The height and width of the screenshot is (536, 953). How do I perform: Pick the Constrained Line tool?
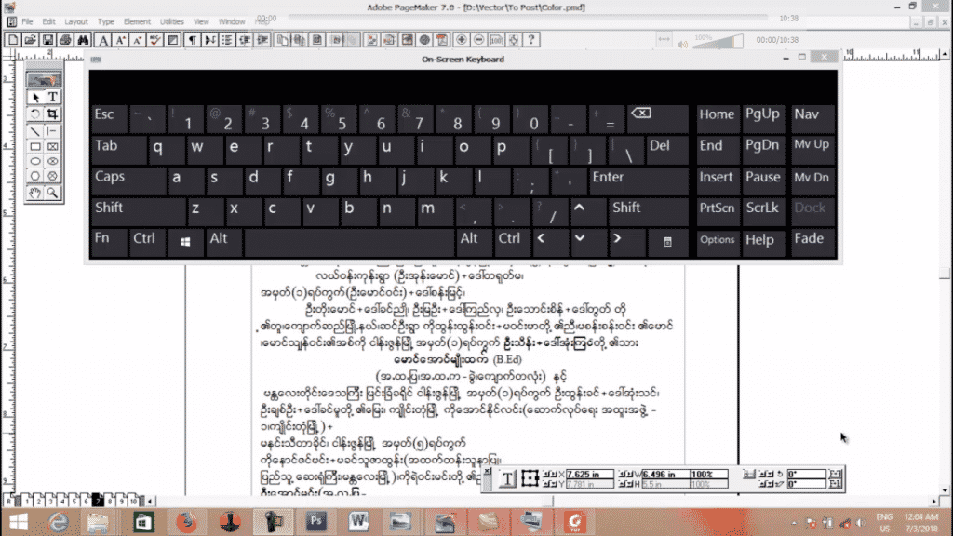coord(53,130)
